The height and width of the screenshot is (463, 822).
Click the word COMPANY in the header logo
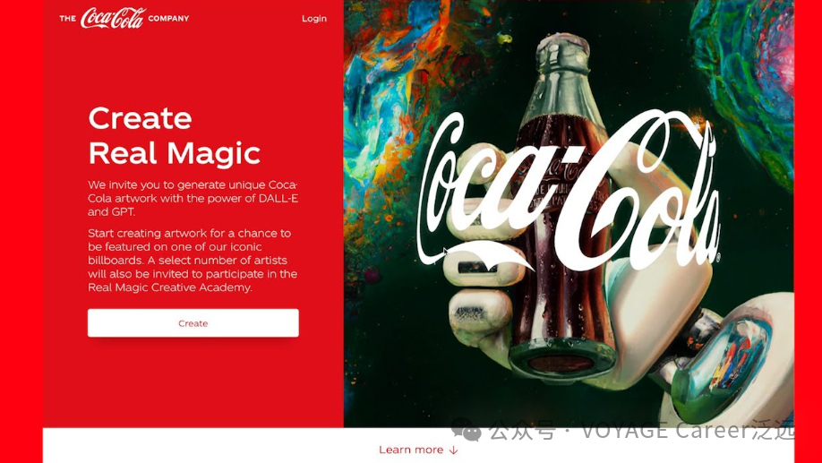pos(168,18)
